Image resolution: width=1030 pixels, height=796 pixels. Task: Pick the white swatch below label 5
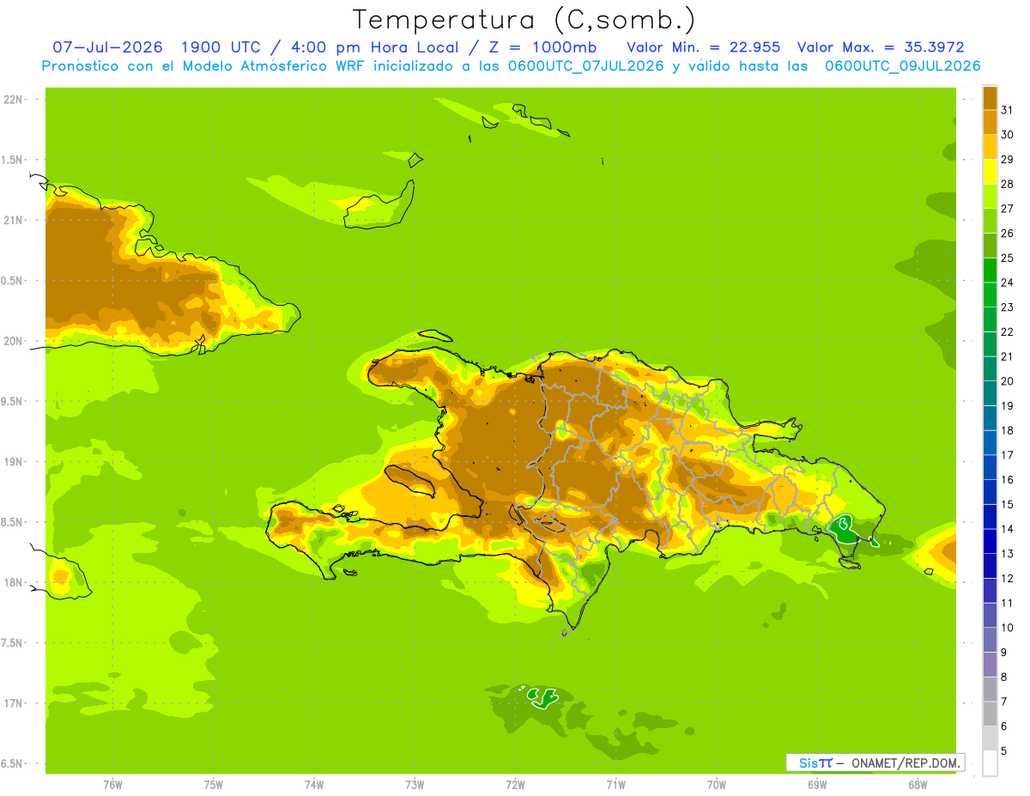990,763
